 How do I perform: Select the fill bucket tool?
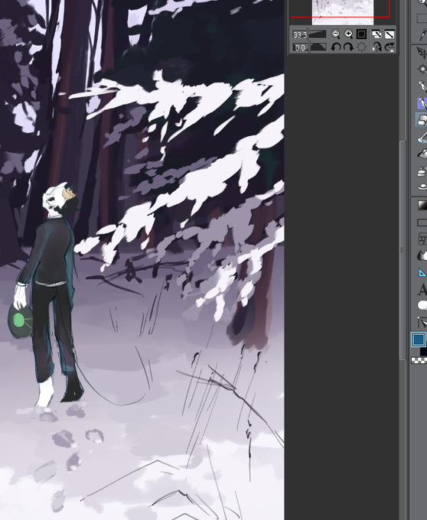point(422,154)
